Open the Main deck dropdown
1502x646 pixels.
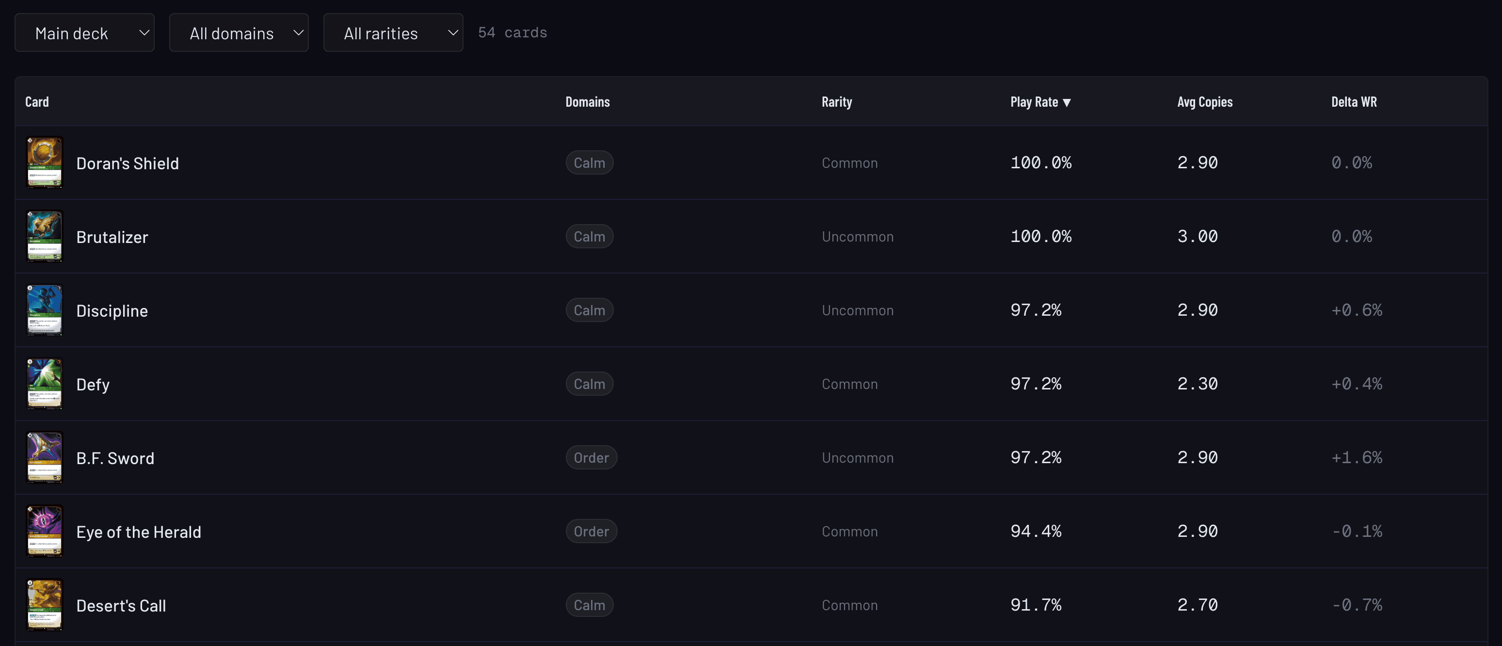pos(84,32)
